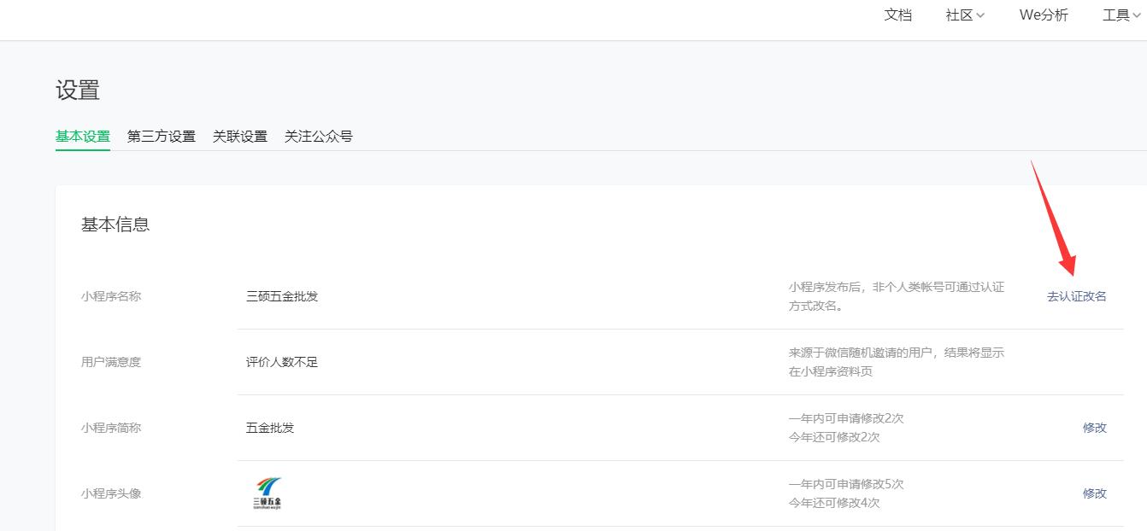Open the 工具 menu label
The image size is (1147, 531).
pos(1116,15)
